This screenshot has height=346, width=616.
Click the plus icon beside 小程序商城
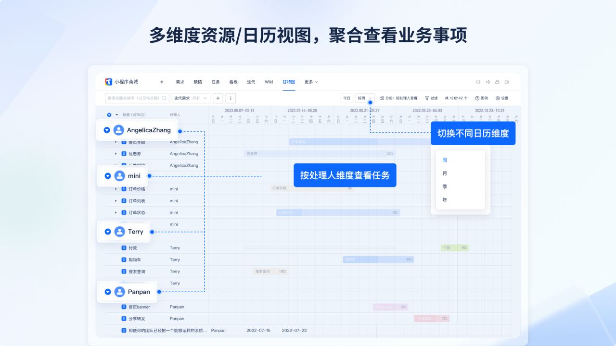(x=162, y=82)
